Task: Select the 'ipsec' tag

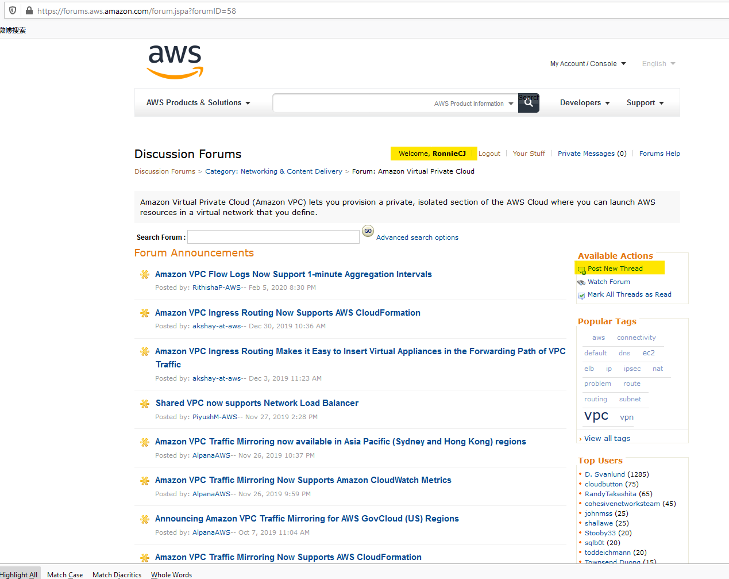Action: [x=632, y=369]
